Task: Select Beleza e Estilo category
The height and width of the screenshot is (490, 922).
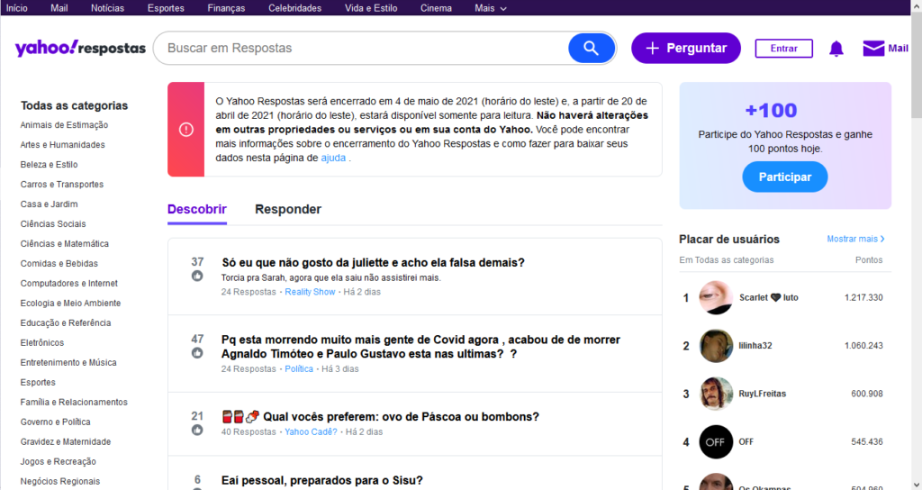Action: pyautogui.click(x=49, y=165)
